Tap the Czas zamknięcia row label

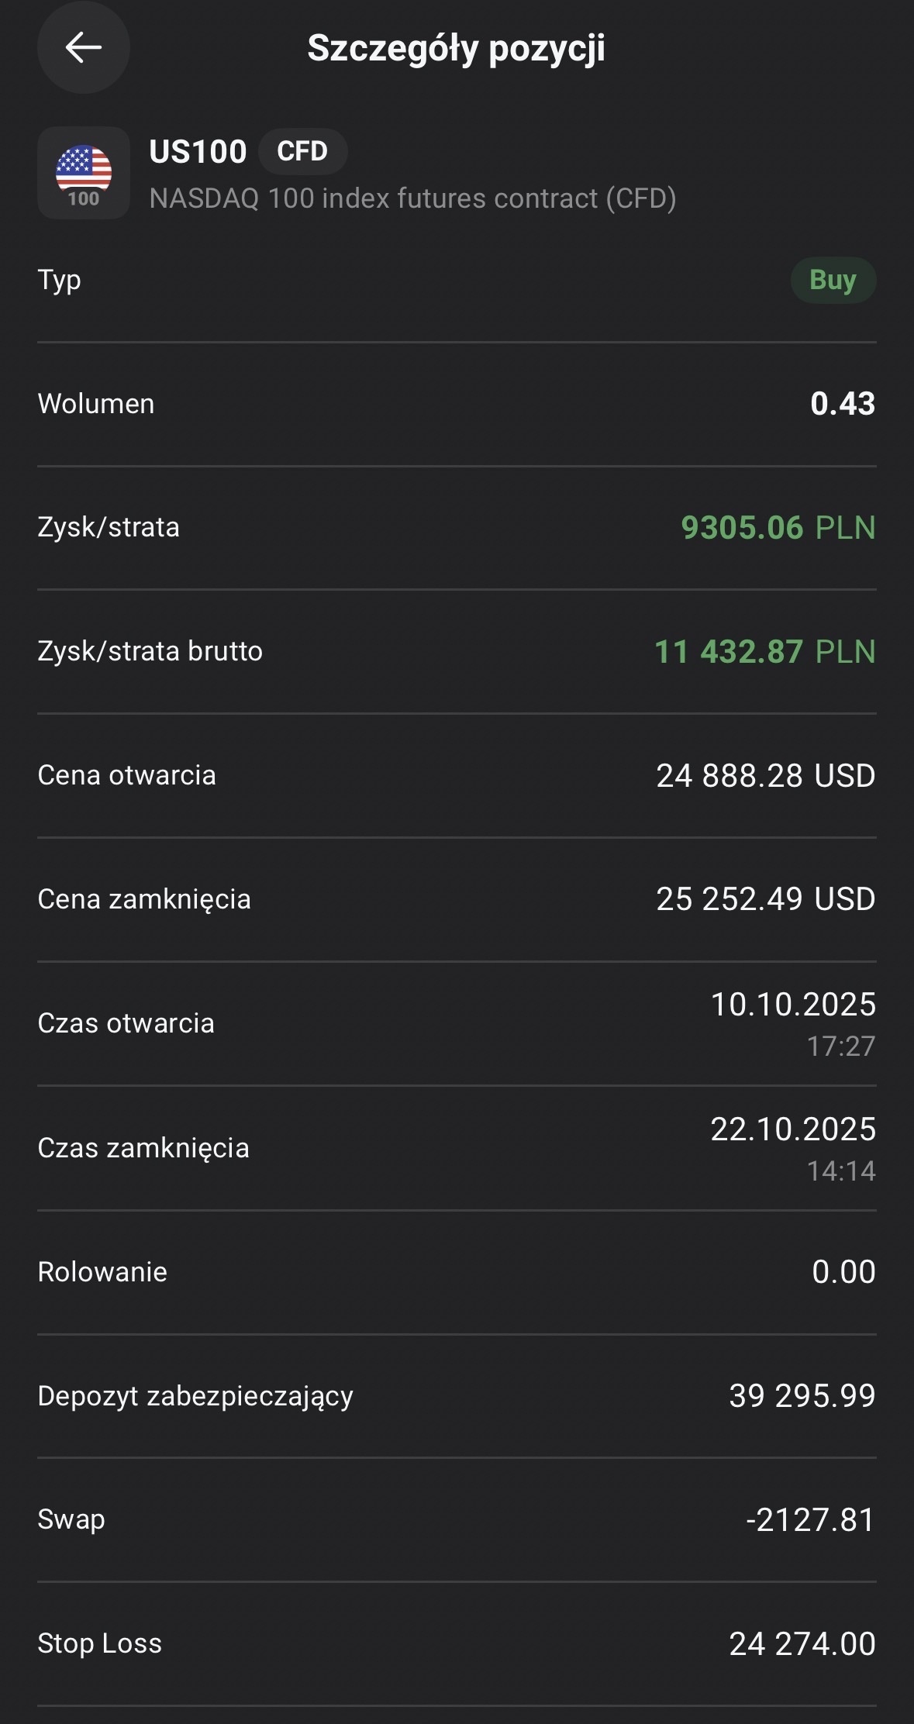coord(143,1148)
